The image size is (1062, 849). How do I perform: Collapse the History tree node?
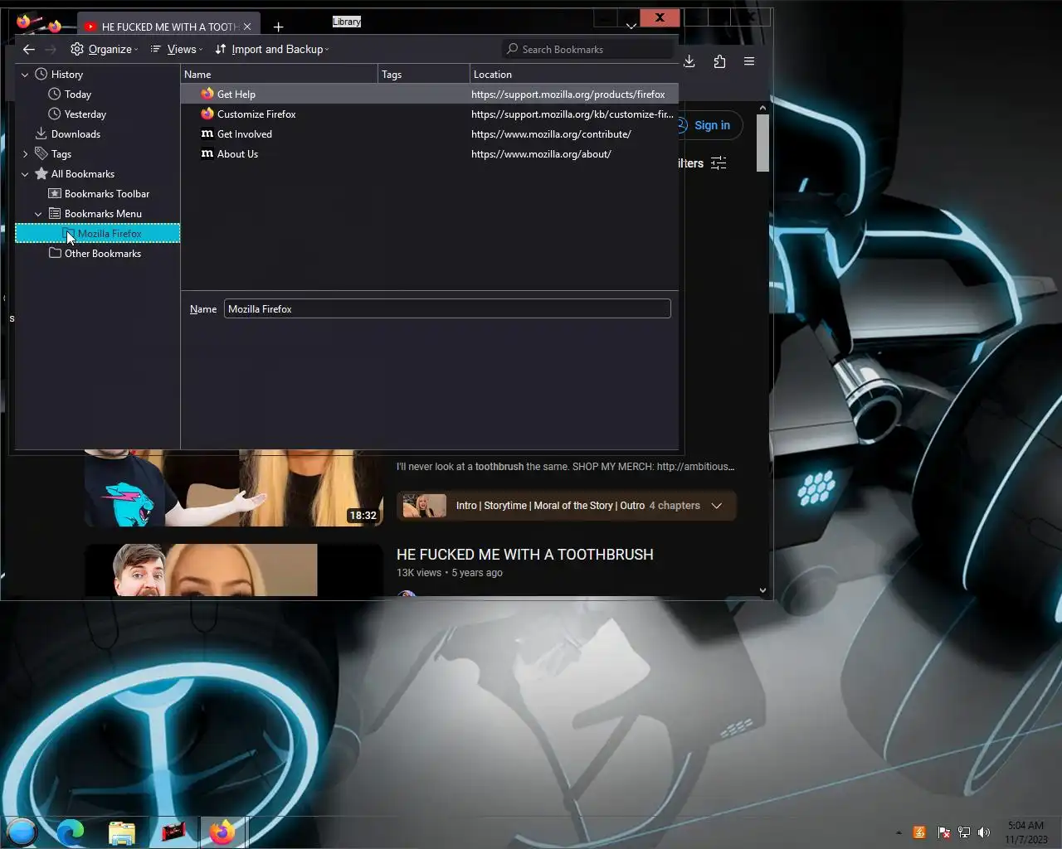(x=25, y=75)
